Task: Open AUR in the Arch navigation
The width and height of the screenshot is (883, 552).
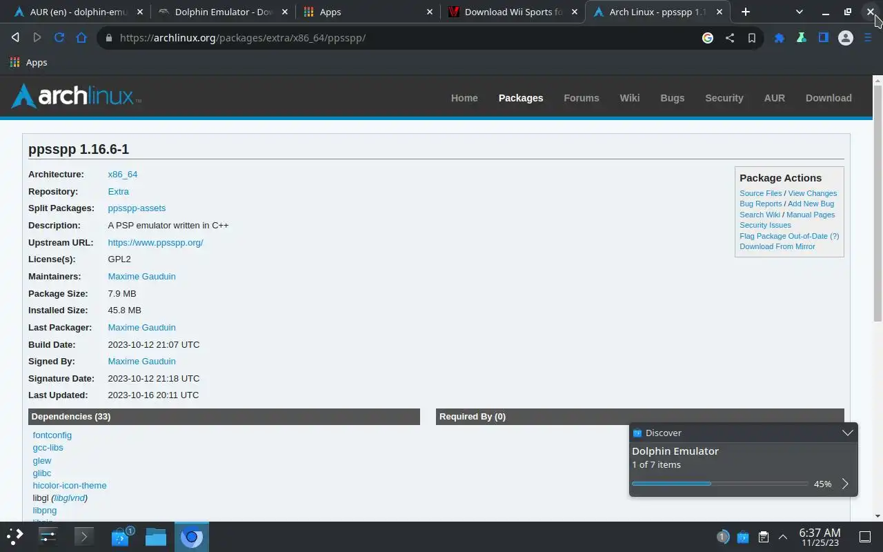Action: pos(775,98)
